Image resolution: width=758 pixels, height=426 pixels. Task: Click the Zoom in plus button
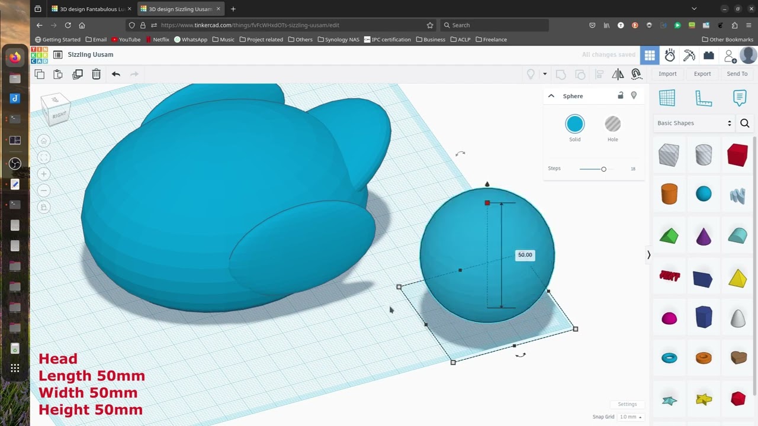[x=44, y=174]
